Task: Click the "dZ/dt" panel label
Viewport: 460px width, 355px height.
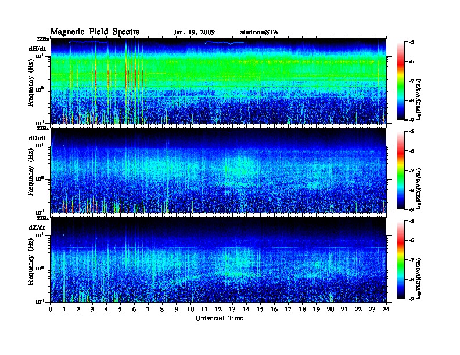Action: coord(37,227)
